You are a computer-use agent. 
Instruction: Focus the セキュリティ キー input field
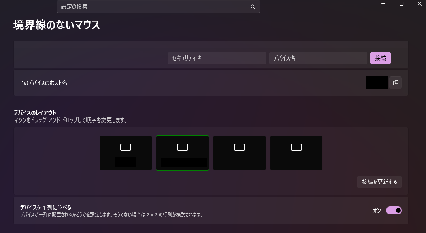(217, 58)
